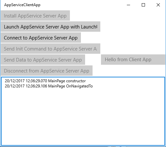Close the AppServiceClientApp window
Screen dimensions: 166x147
click(x=158, y=5)
